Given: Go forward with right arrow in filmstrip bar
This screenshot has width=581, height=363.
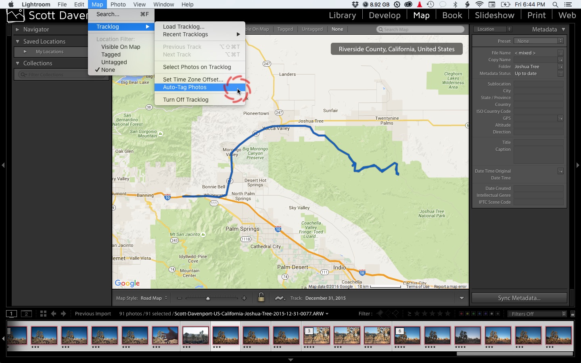Looking at the screenshot, I should click(x=63, y=313).
